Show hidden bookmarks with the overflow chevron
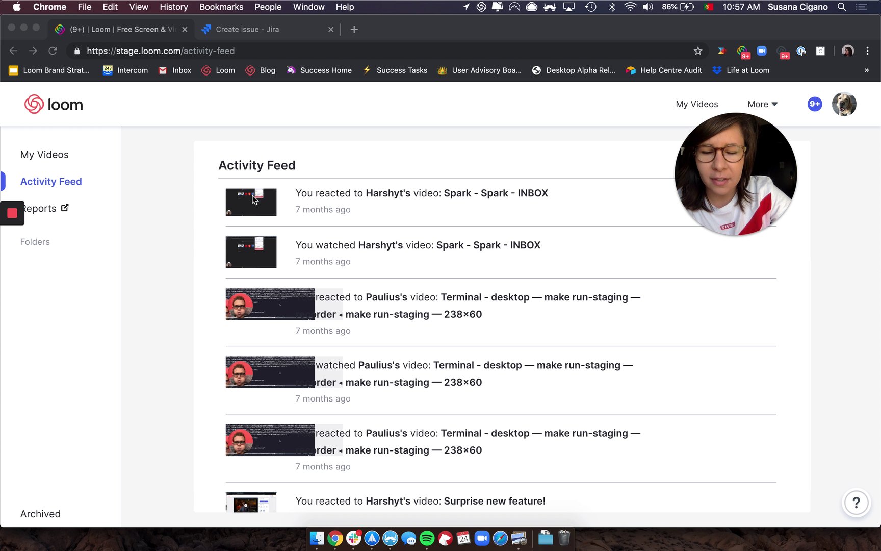 coord(867,70)
